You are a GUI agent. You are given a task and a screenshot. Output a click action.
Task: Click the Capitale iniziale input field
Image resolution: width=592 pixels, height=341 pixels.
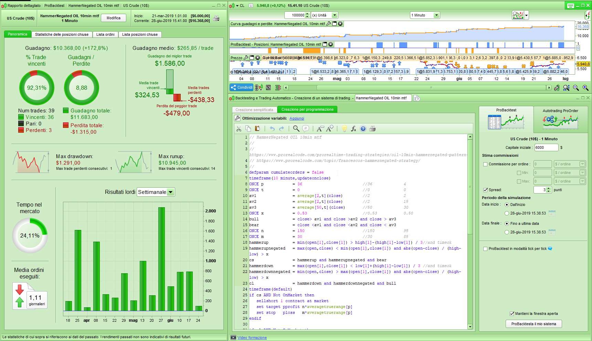[546, 147]
